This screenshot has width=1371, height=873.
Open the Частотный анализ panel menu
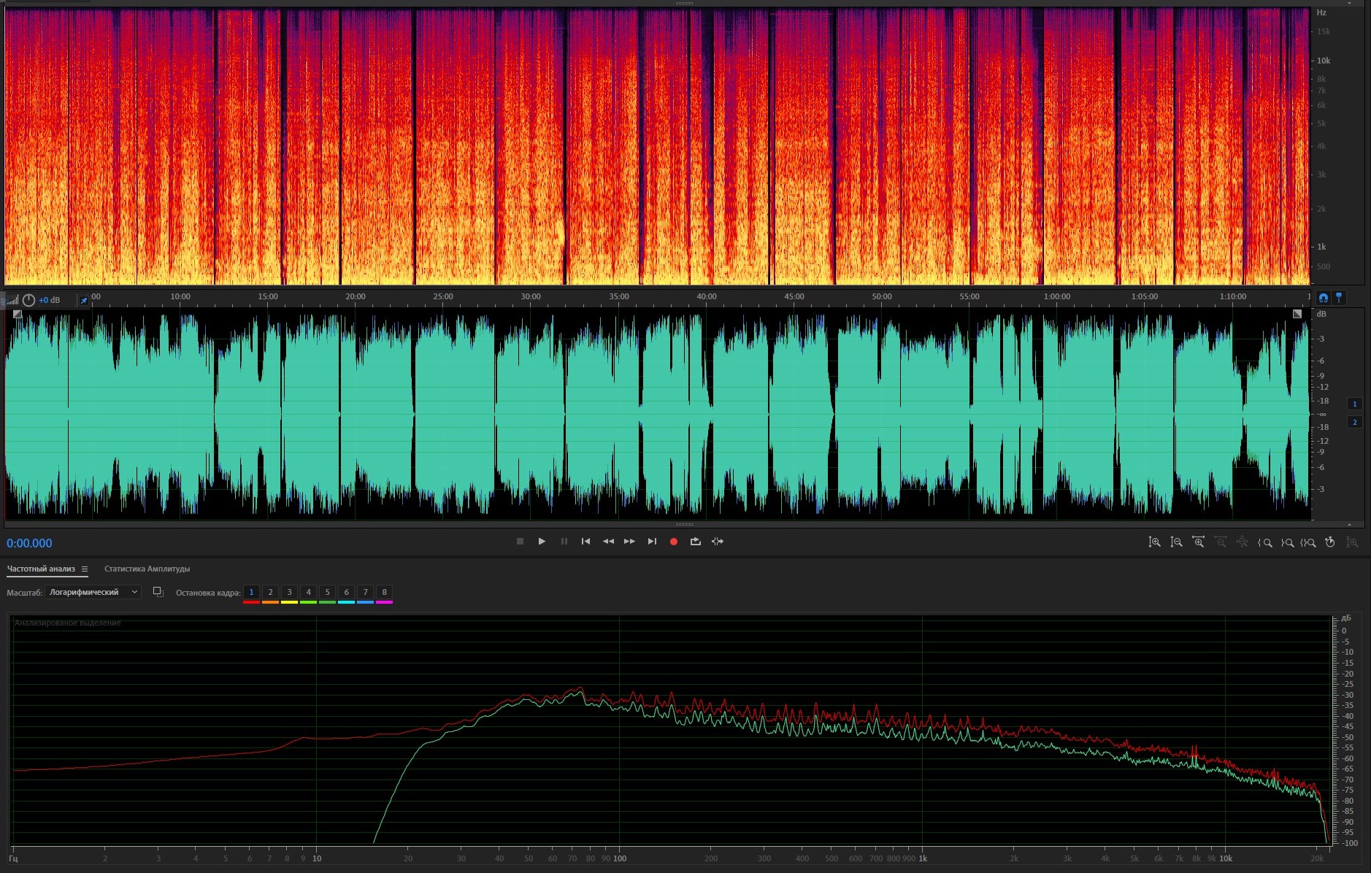pyautogui.click(x=85, y=569)
